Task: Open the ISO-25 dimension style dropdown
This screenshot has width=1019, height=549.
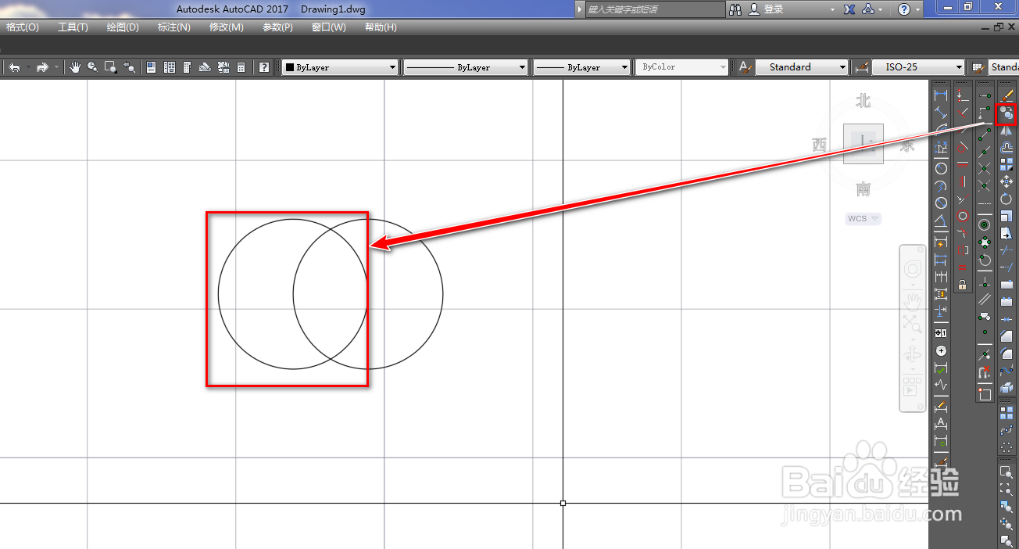Action: pyautogui.click(x=919, y=67)
